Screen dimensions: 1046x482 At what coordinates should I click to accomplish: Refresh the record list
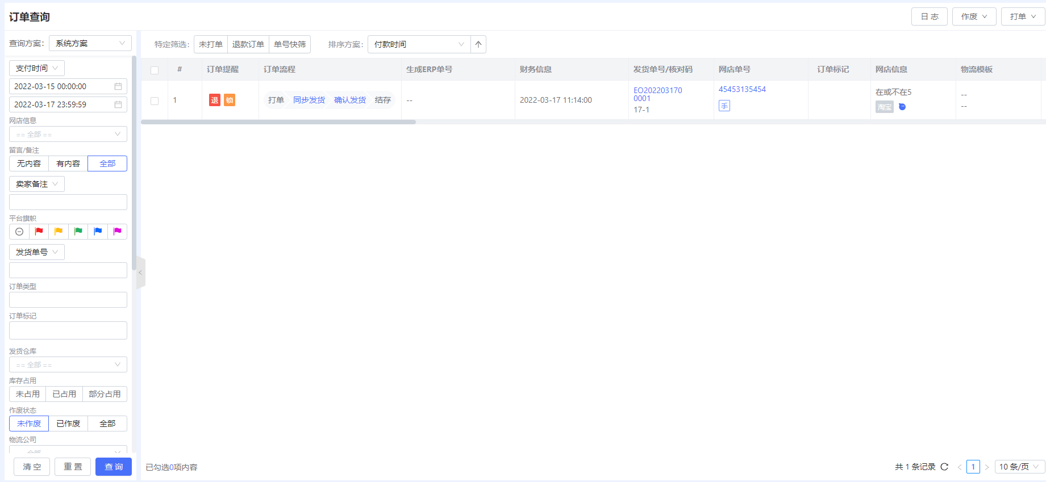[x=944, y=467]
